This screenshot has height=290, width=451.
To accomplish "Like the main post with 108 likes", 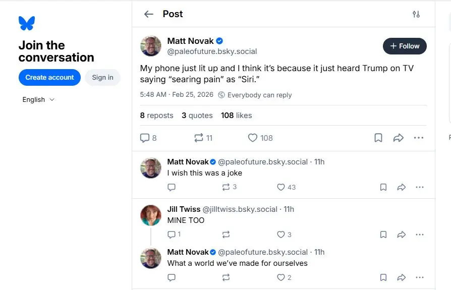I will (x=253, y=138).
